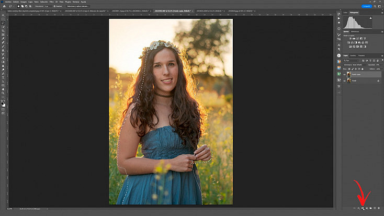Open the Opacidad value dropdown

click(381, 65)
